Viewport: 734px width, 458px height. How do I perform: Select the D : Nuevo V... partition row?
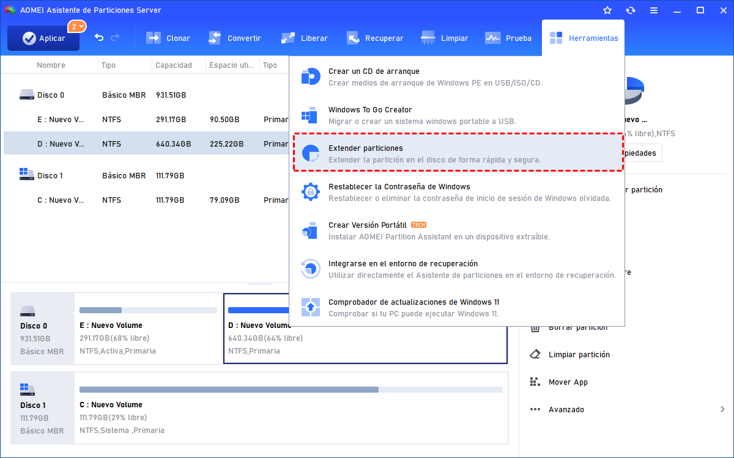pos(146,144)
